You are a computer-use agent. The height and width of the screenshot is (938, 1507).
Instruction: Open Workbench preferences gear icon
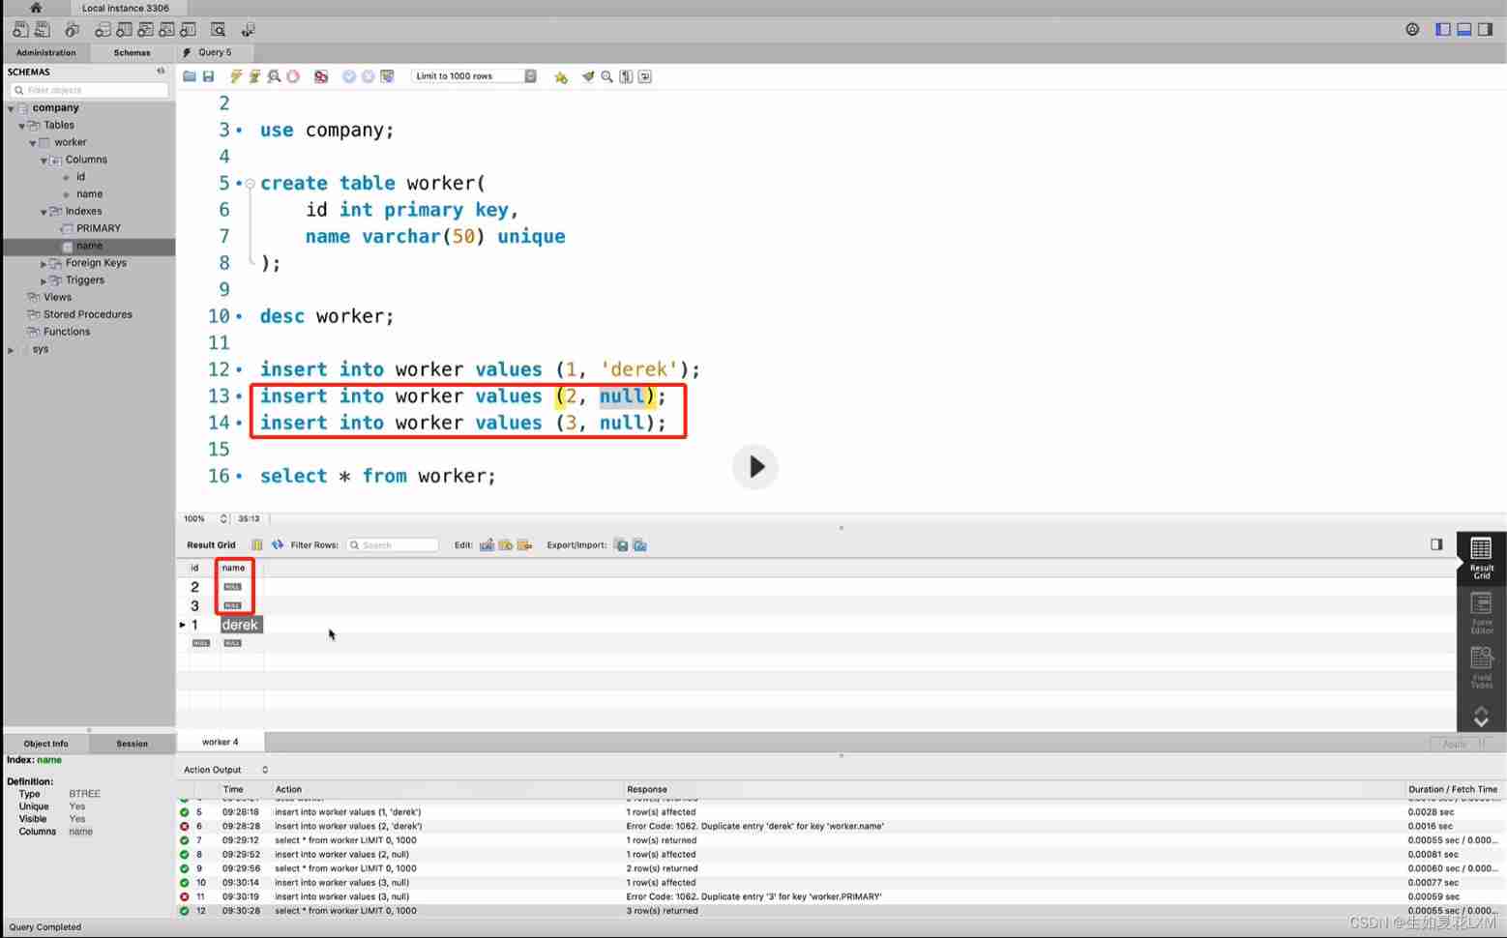tap(1412, 30)
